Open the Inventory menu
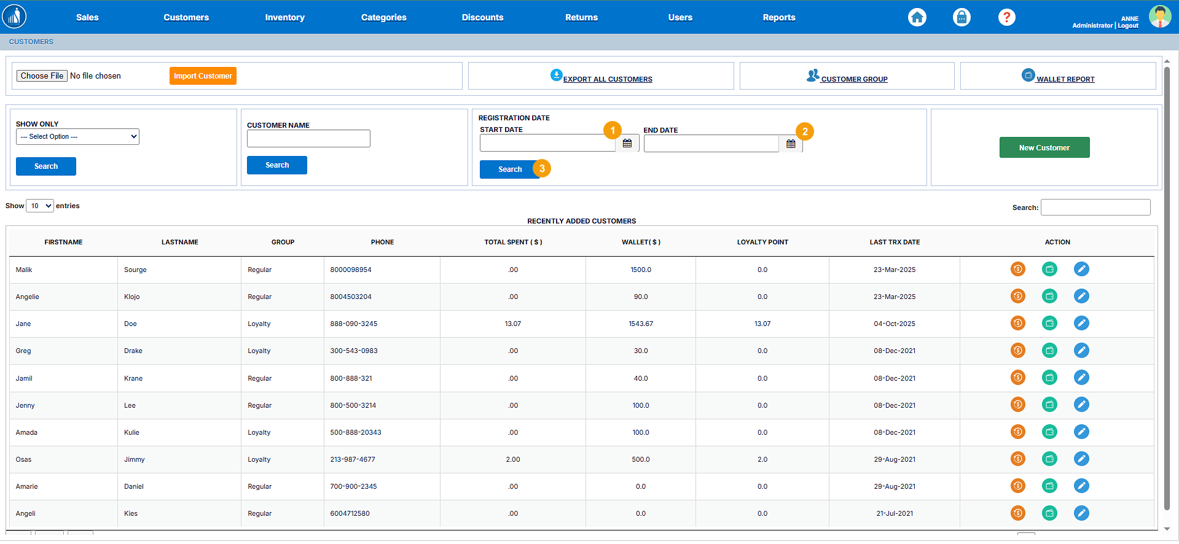The image size is (1179, 544). 284,17
